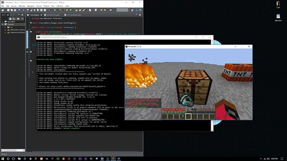Click the Save icon in Eclipse toolbar

coord(8,10)
